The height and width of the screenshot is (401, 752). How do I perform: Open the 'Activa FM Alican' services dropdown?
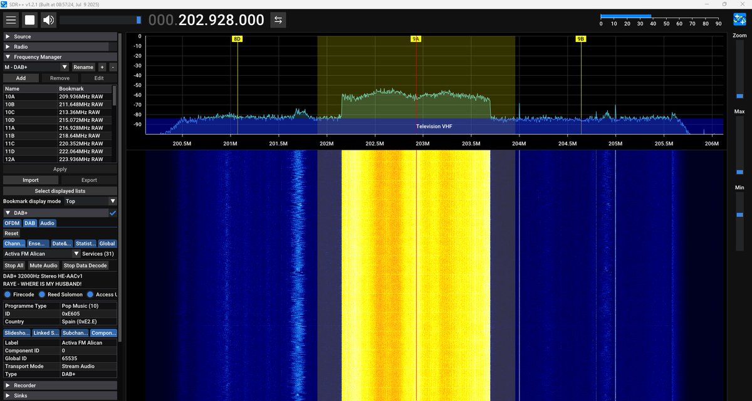pos(41,254)
